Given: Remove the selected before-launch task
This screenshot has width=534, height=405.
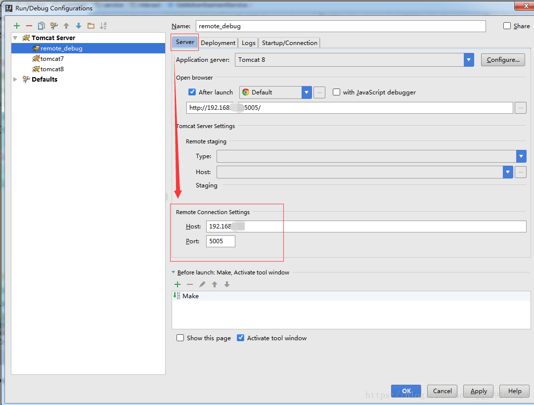Looking at the screenshot, I should (190, 284).
